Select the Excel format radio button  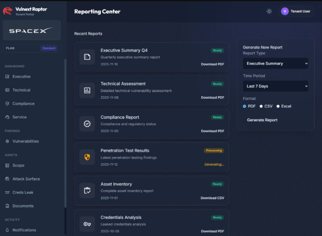(278, 106)
